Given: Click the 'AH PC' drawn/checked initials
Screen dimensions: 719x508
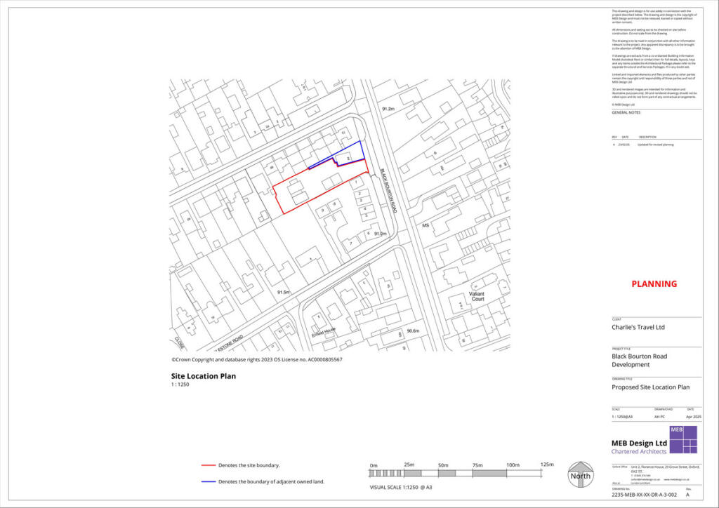Looking at the screenshot, I should (659, 417).
